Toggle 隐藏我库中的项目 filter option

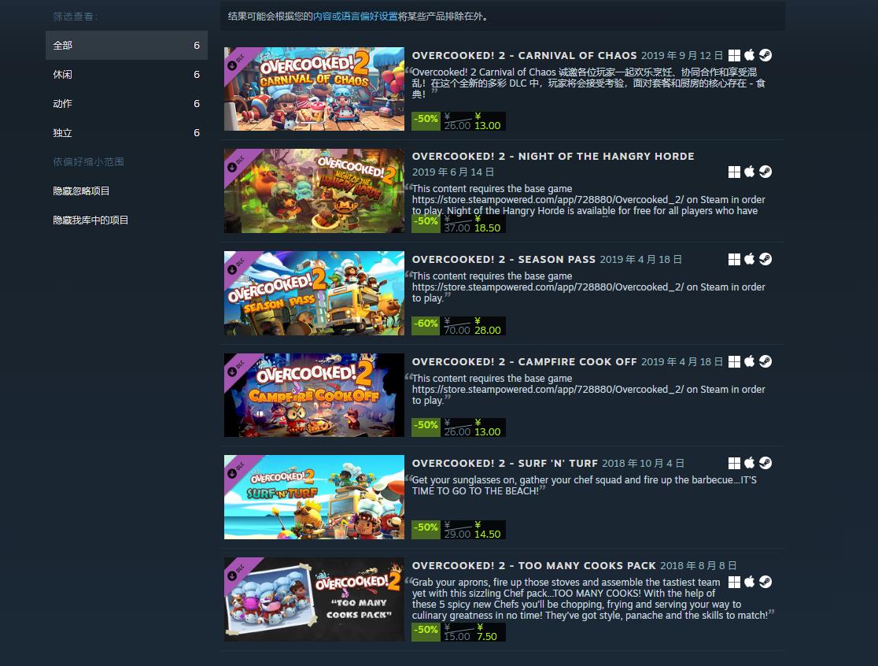(x=90, y=220)
